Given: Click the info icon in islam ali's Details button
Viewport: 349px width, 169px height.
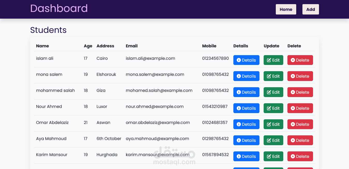Looking at the screenshot, I should pyautogui.click(x=239, y=60).
